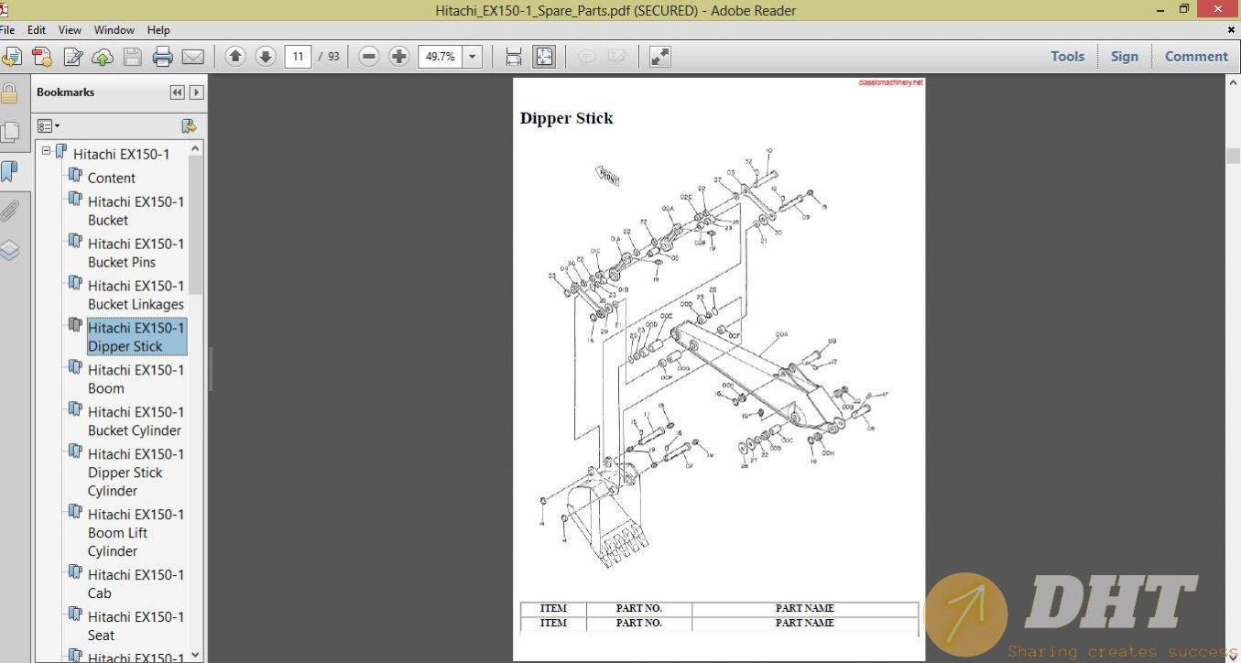
Task: Open the Layers panel icon
Action: (x=9, y=250)
